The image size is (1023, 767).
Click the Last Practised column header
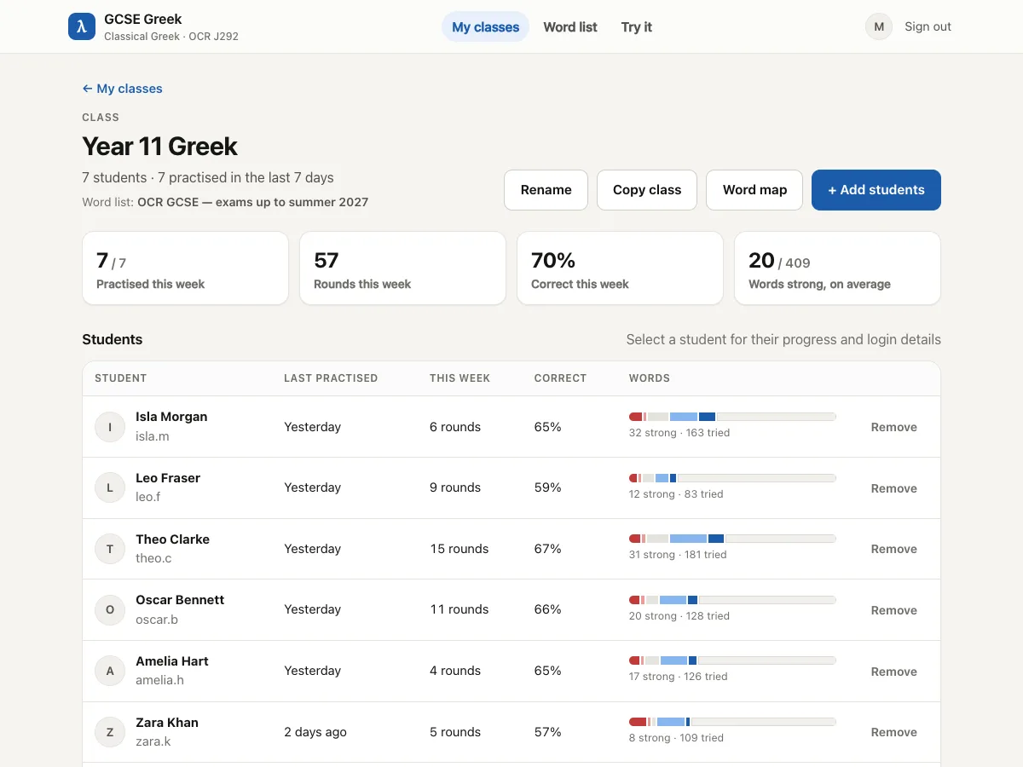click(331, 378)
